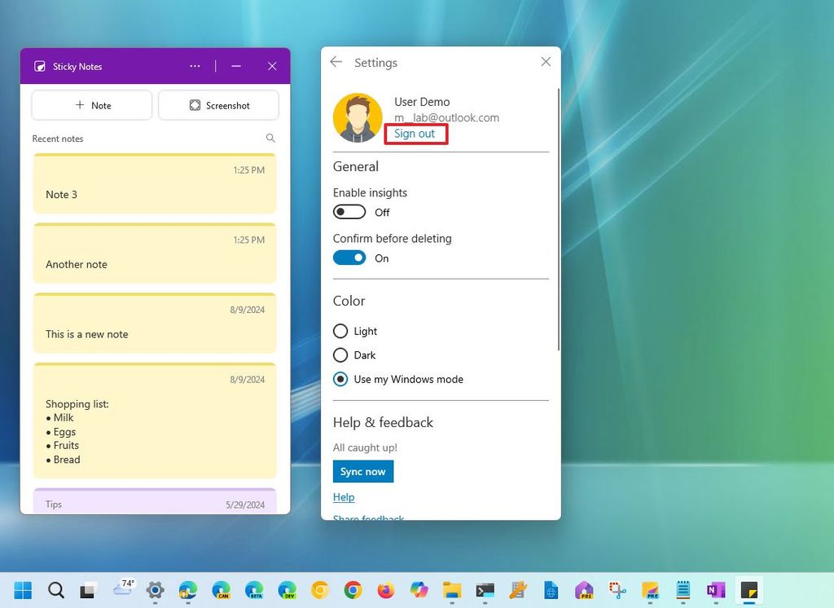Go back from Settings with the arrow
Image resolution: width=834 pixels, height=608 pixels.
(x=336, y=62)
